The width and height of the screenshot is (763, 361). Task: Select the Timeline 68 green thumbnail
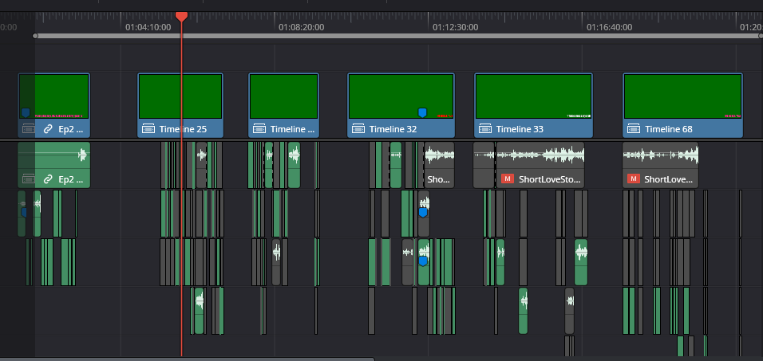point(682,96)
